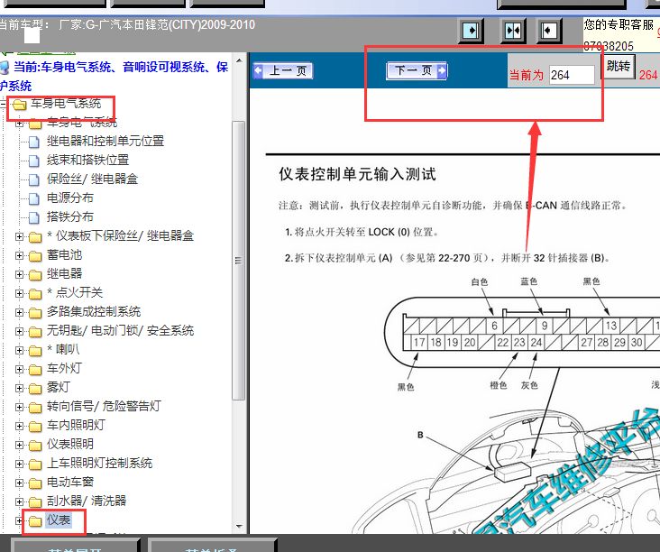The height and width of the screenshot is (552, 660).
Task: Open the 继电器和控制单元位置 document
Action: [105, 141]
